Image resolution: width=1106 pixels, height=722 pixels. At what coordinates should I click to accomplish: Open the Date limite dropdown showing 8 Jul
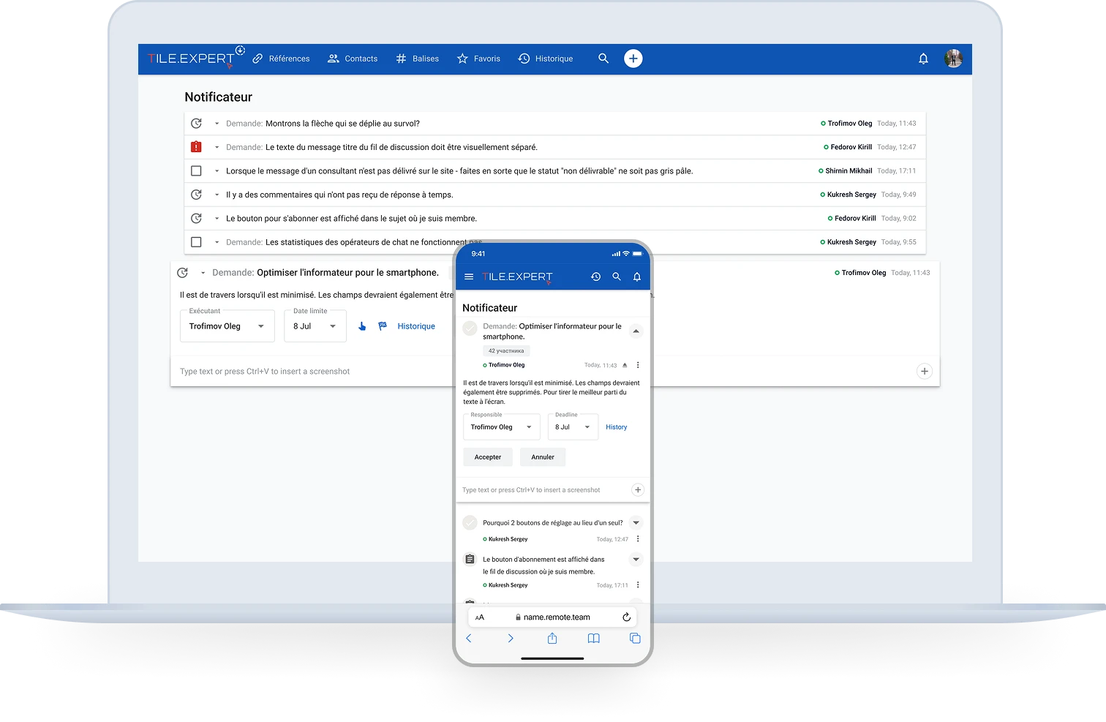315,326
